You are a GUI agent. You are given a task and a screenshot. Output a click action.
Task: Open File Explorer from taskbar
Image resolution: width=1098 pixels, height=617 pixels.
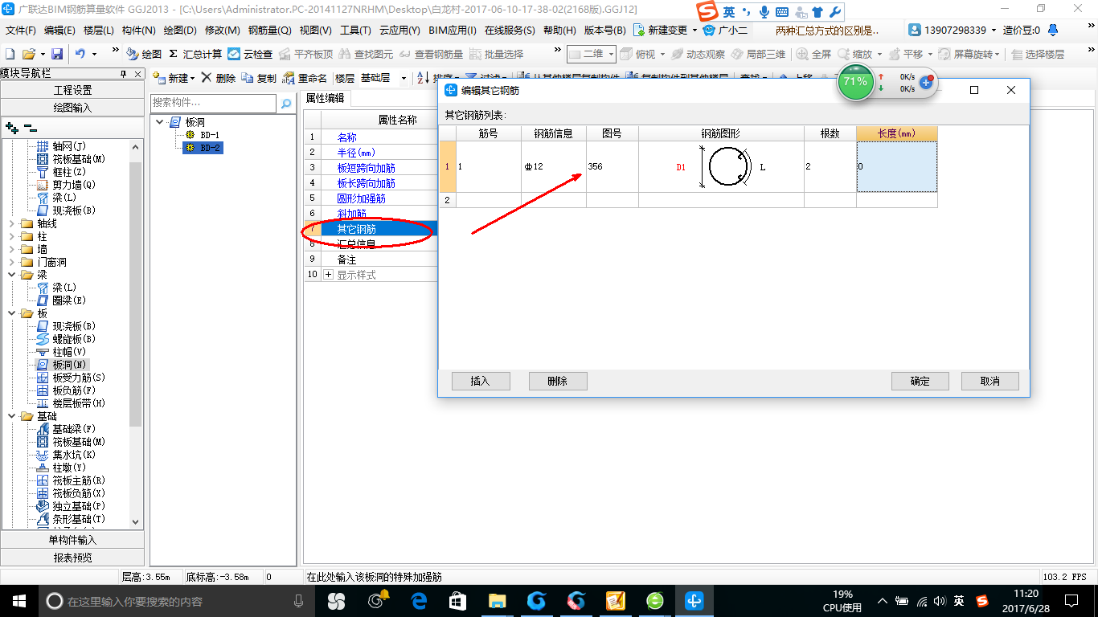tap(498, 601)
